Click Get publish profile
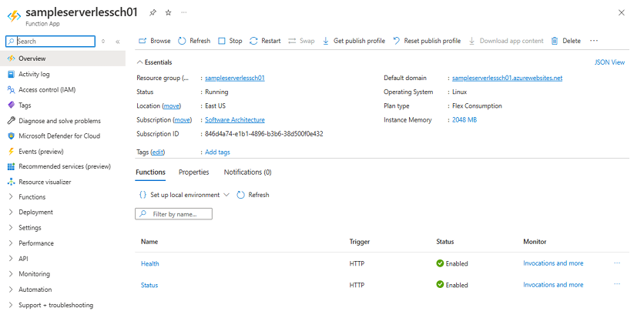 coord(354,41)
